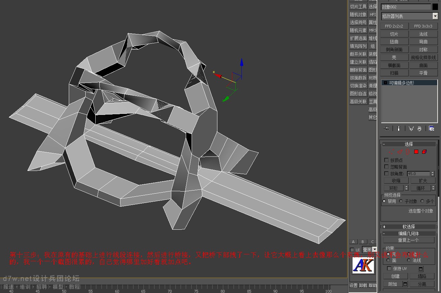The width and height of the screenshot is (441, 293).
Task: Click the 对象002 name field
Action: (x=406, y=7)
